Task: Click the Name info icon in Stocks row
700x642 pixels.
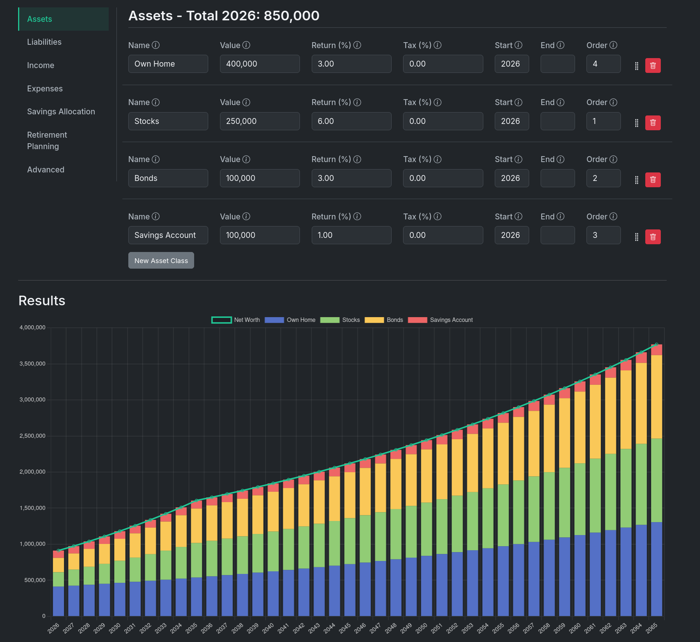Action: click(156, 102)
